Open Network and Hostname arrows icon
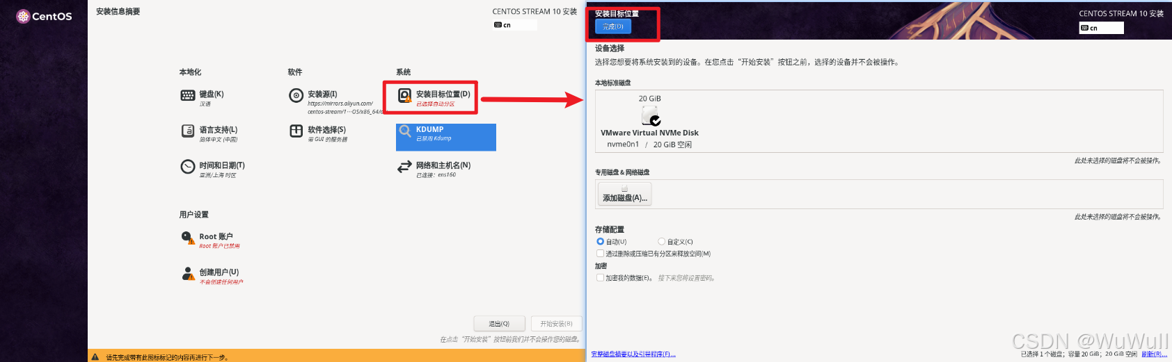 tap(404, 167)
